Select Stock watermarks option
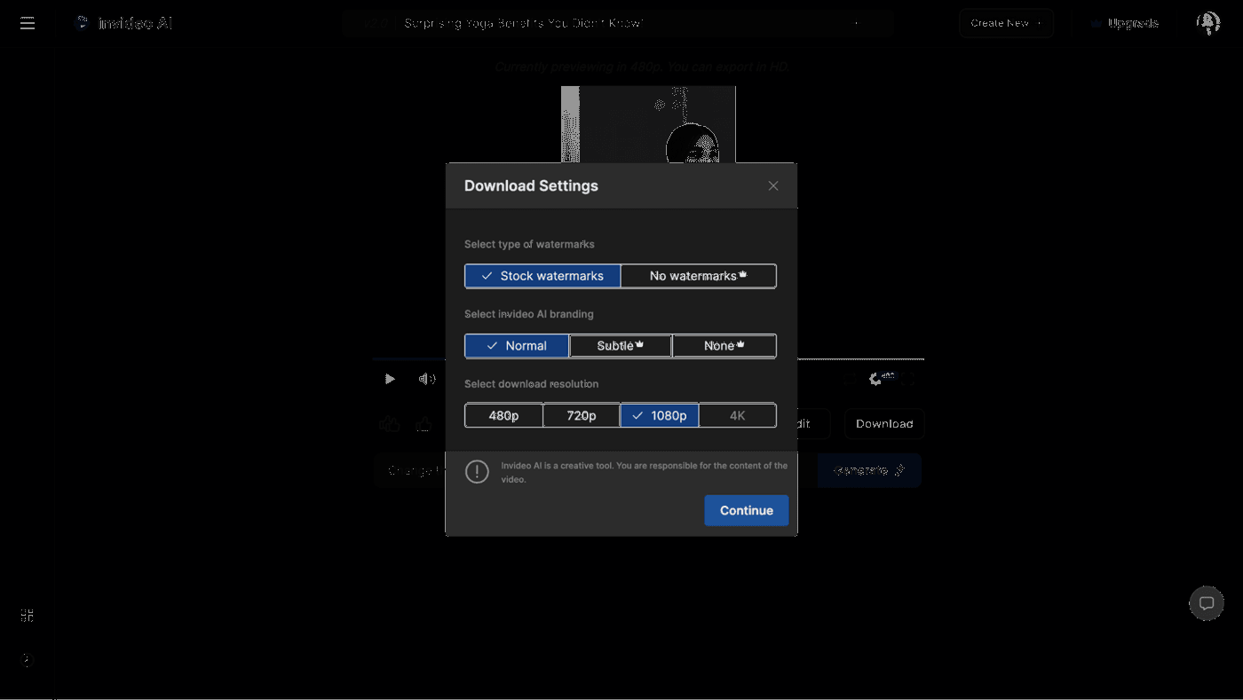Image resolution: width=1243 pixels, height=700 pixels. (x=542, y=276)
